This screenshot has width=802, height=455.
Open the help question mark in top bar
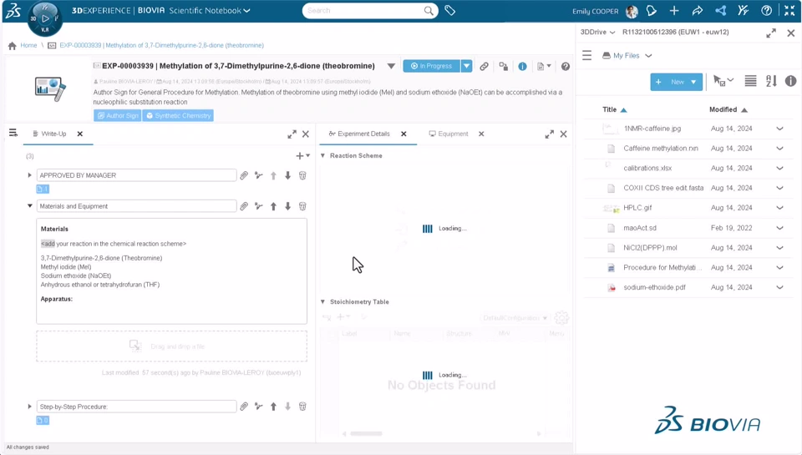click(766, 11)
